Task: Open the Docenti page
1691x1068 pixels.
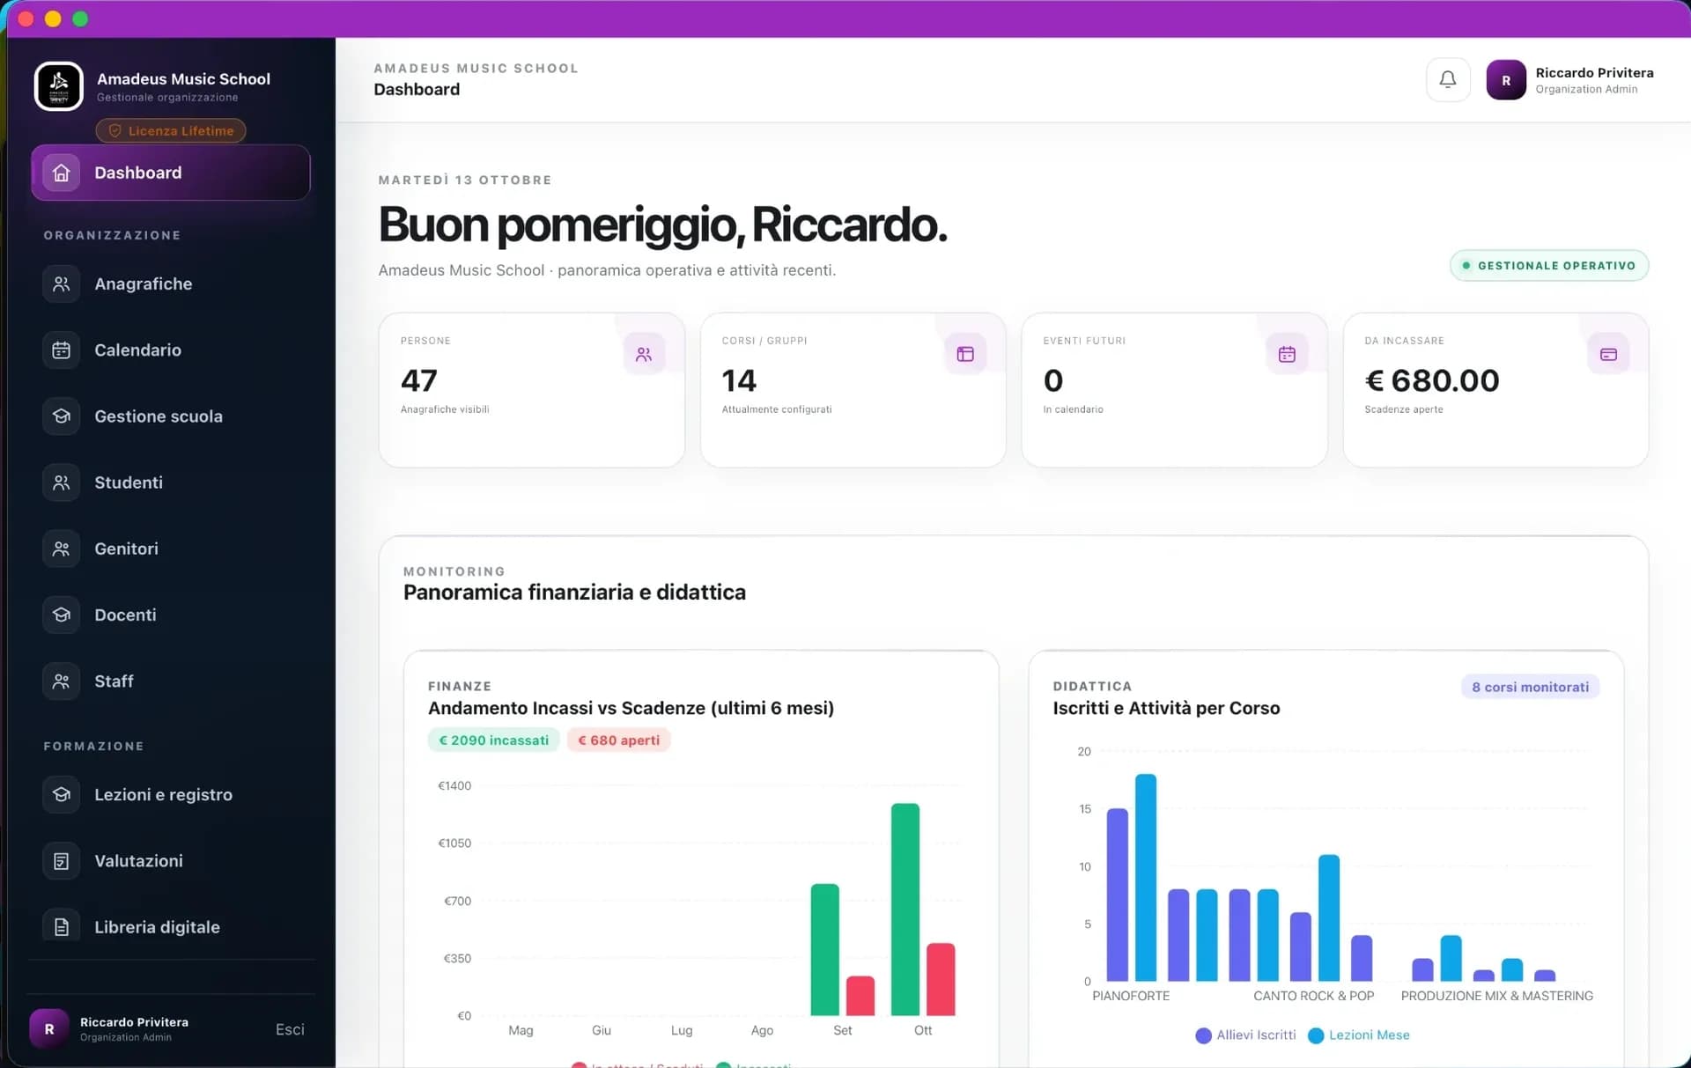Action: (x=171, y=615)
